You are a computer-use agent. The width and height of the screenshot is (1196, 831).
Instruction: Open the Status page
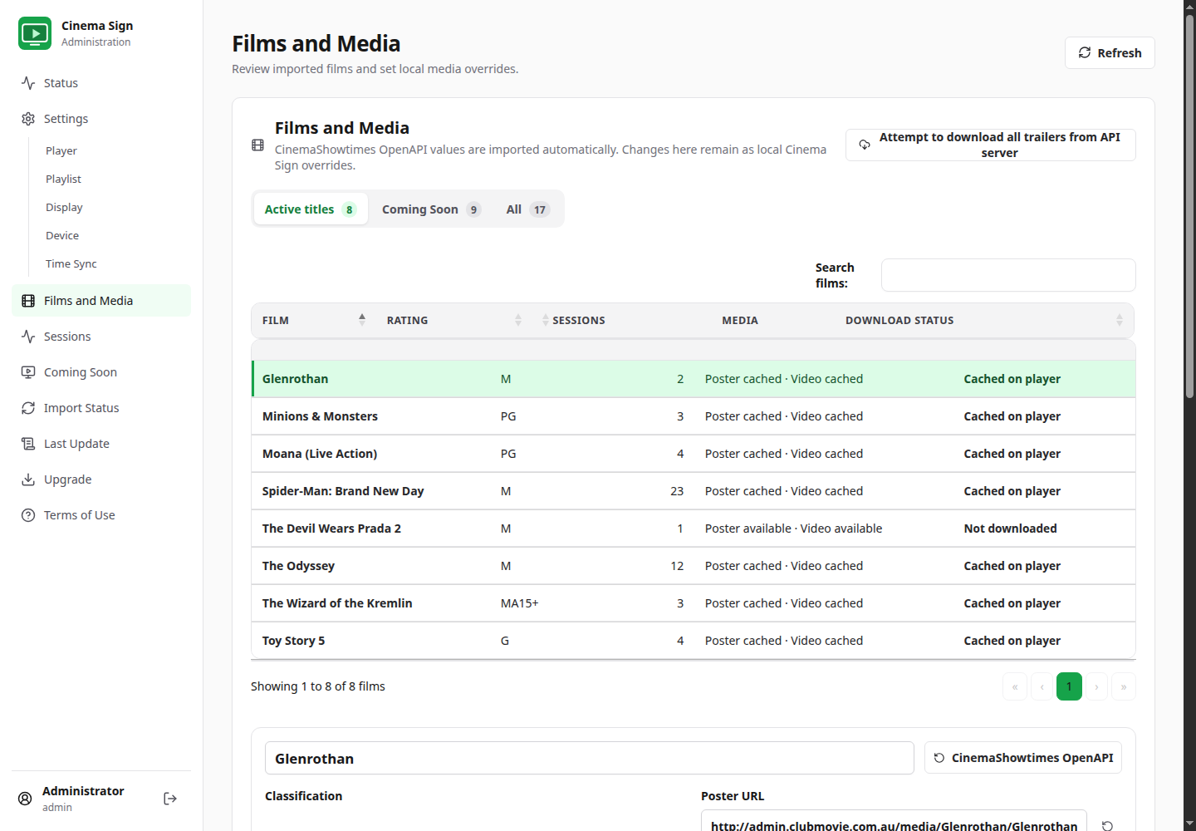click(101, 83)
